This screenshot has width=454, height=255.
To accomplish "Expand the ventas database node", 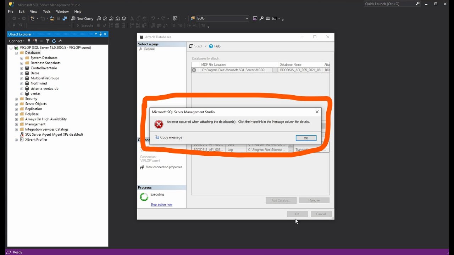I will 22,94.
